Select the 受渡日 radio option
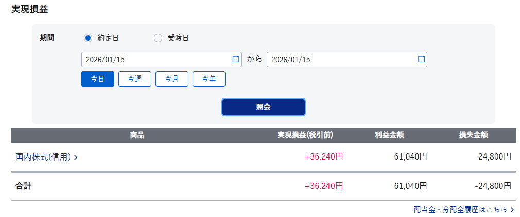 (x=158, y=37)
